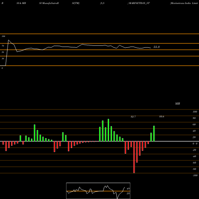The height and width of the screenshot is (199, 199).
Task: Click the mini RSI thumbnail chart
Action: click(x=98, y=191)
